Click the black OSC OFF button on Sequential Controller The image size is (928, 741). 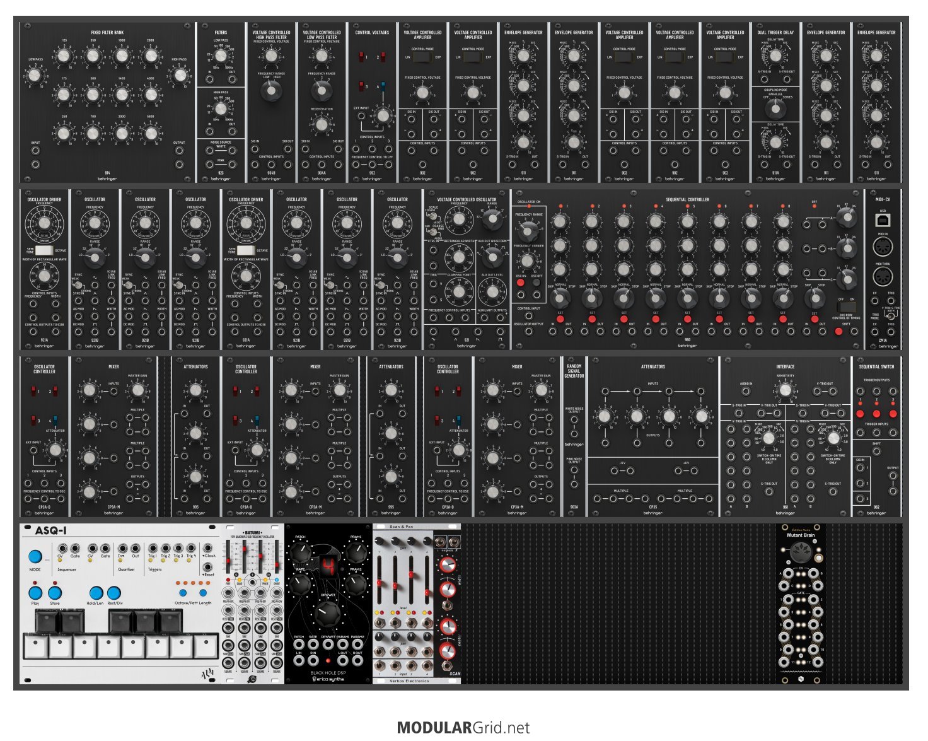click(536, 283)
